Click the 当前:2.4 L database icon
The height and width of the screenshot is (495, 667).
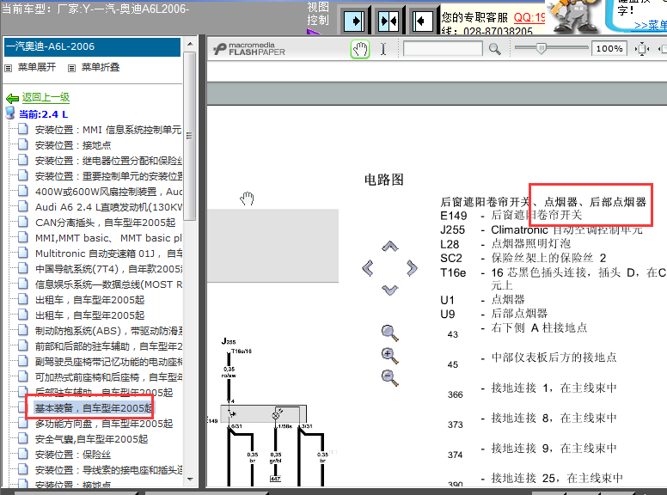point(10,113)
